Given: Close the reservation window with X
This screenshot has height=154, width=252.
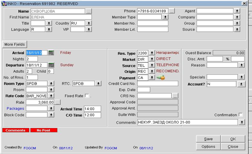Looking at the screenshot, I should coord(244,3).
